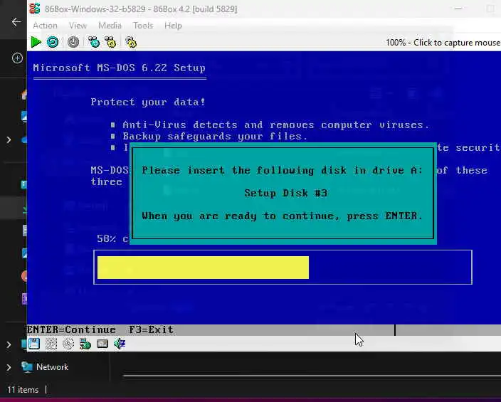Click the "F3=Exit" text in DOS setup
This screenshot has height=402, width=501.
click(151, 329)
